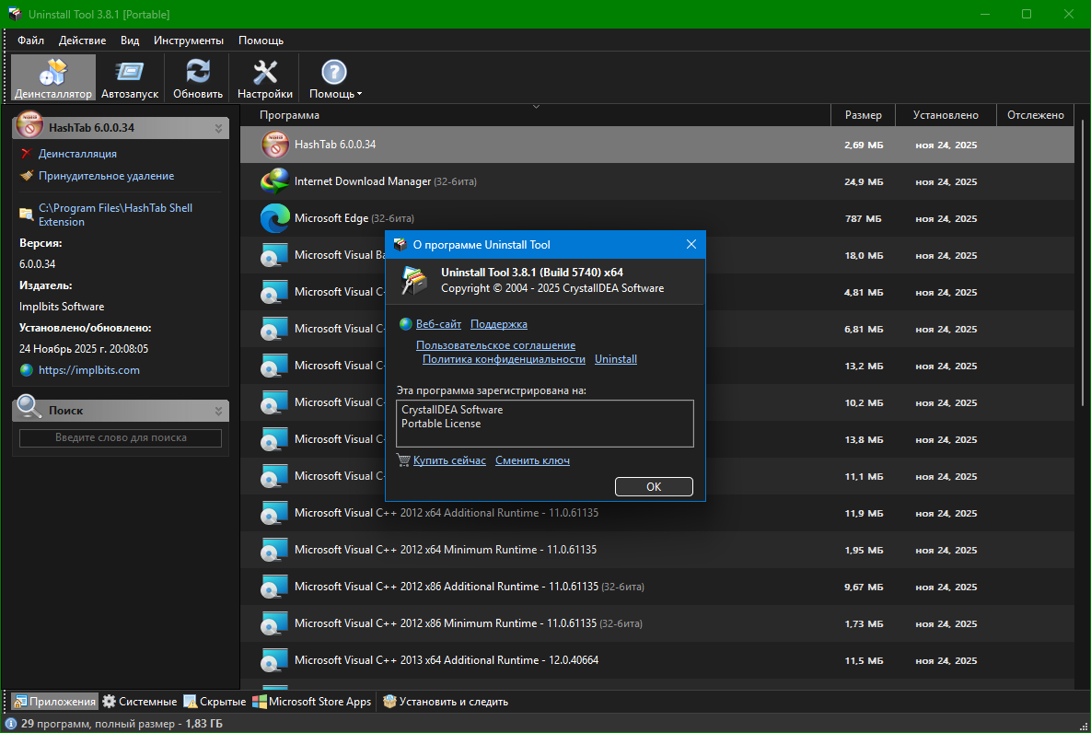Click the HashTab row icon in list
Image resolution: width=1091 pixels, height=733 pixels.
[274, 145]
